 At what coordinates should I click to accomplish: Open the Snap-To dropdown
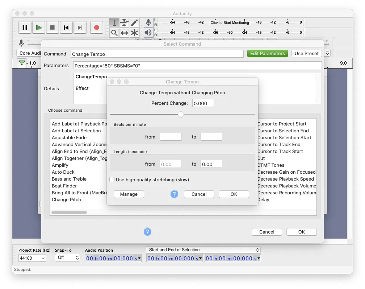point(67,257)
